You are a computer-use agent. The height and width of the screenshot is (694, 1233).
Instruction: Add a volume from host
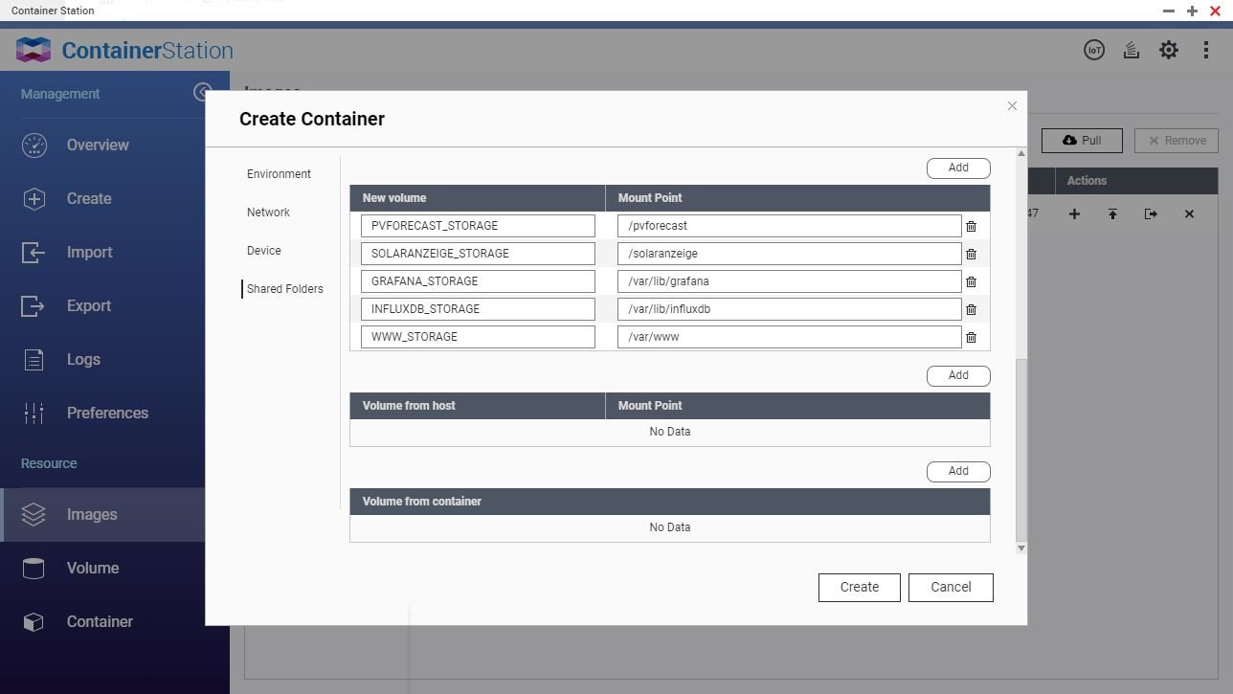click(x=957, y=375)
